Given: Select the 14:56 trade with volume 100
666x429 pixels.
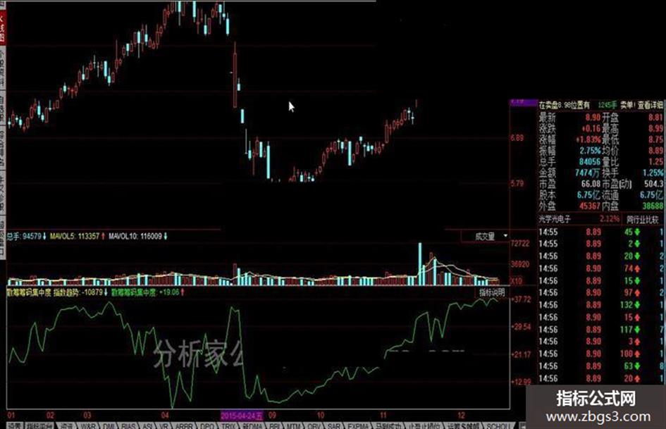Looking at the screenshot, I should pos(601,354).
